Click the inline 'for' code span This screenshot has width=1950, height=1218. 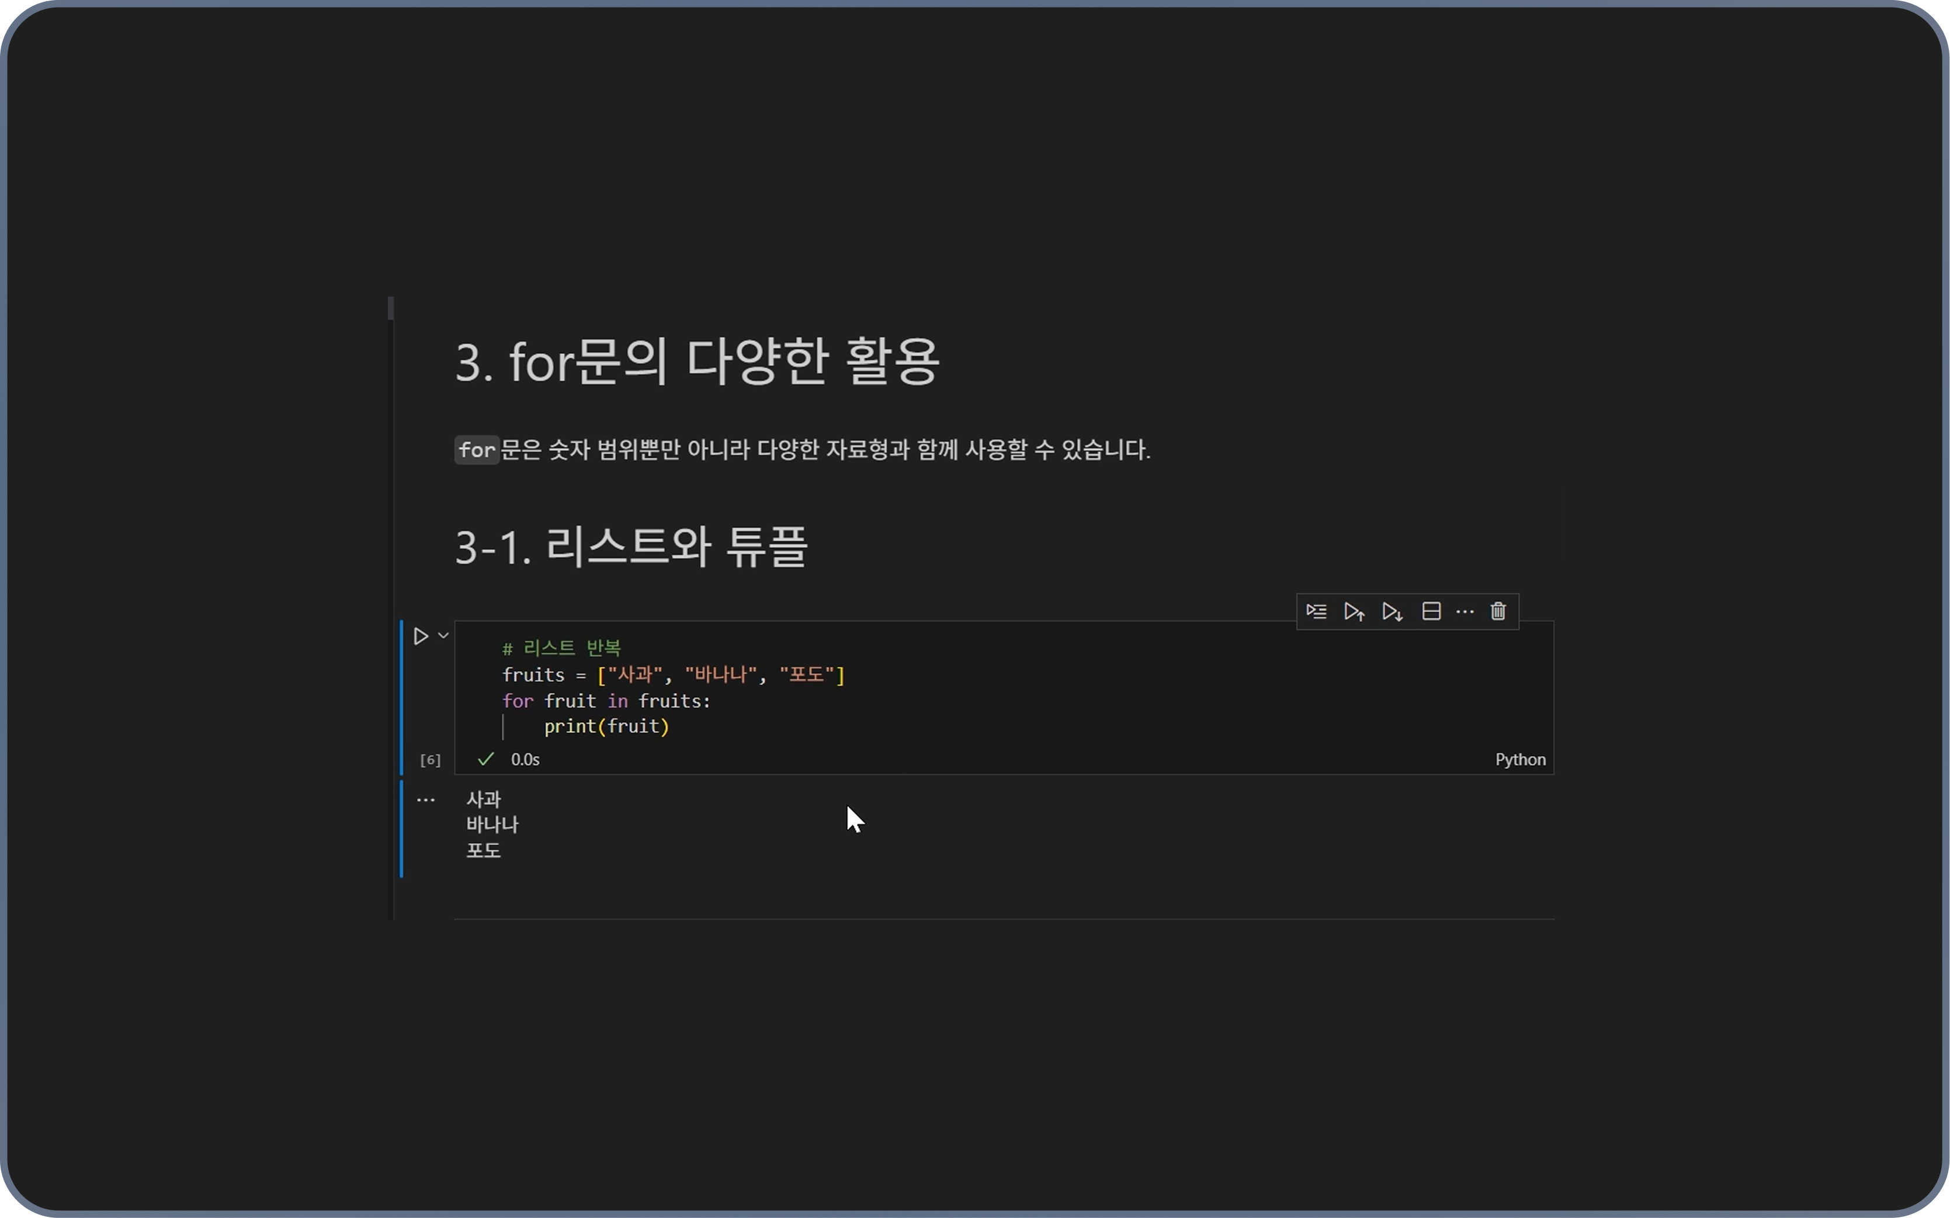tap(476, 450)
